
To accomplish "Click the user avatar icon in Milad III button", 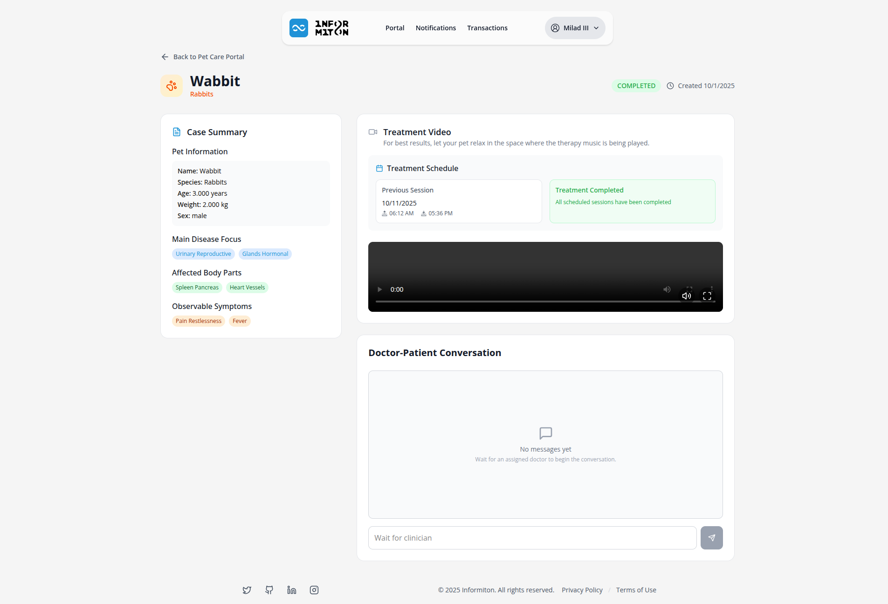I will [555, 28].
